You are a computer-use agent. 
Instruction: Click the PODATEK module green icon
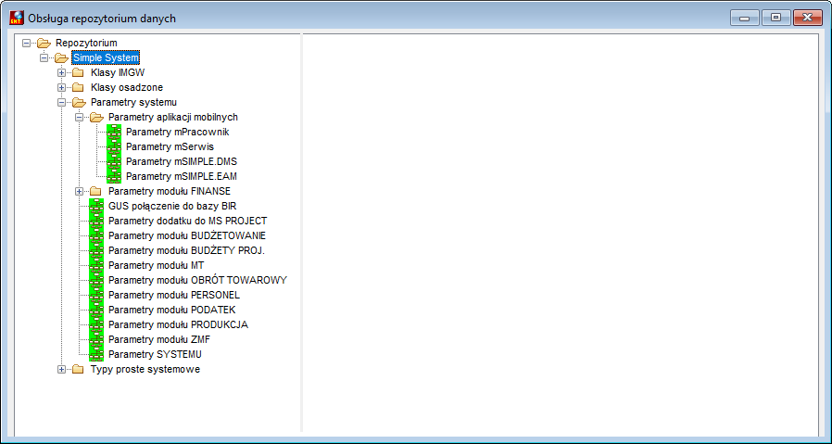(x=96, y=311)
